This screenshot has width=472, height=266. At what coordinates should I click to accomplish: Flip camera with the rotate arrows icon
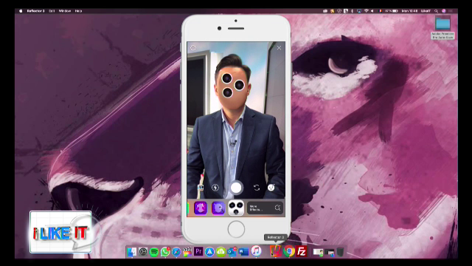tap(257, 188)
